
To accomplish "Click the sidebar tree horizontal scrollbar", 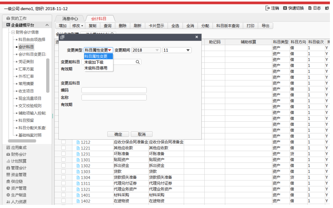I will (x=22, y=141).
